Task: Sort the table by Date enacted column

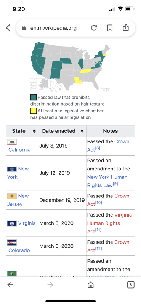Action: pyautogui.click(x=82, y=131)
